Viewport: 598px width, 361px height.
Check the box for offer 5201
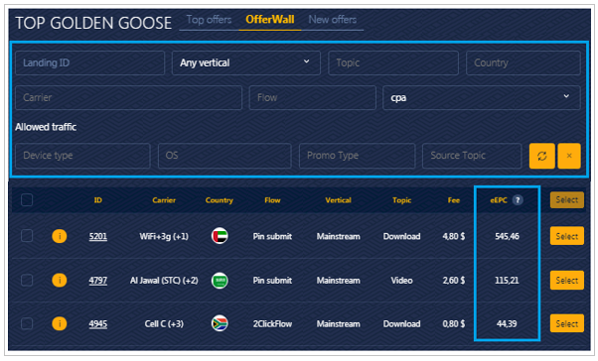(x=27, y=236)
